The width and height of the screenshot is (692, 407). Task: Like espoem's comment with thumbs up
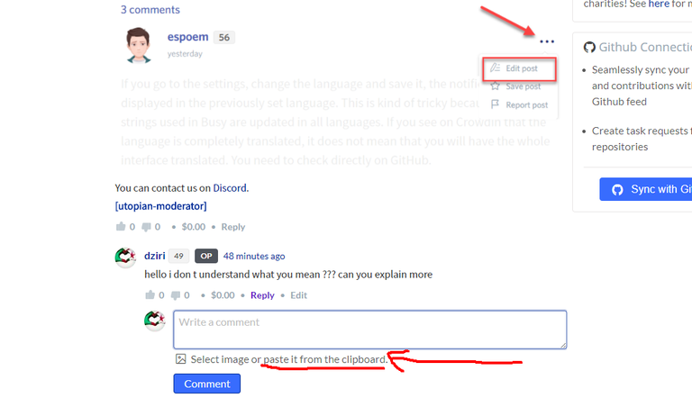pyautogui.click(x=121, y=227)
